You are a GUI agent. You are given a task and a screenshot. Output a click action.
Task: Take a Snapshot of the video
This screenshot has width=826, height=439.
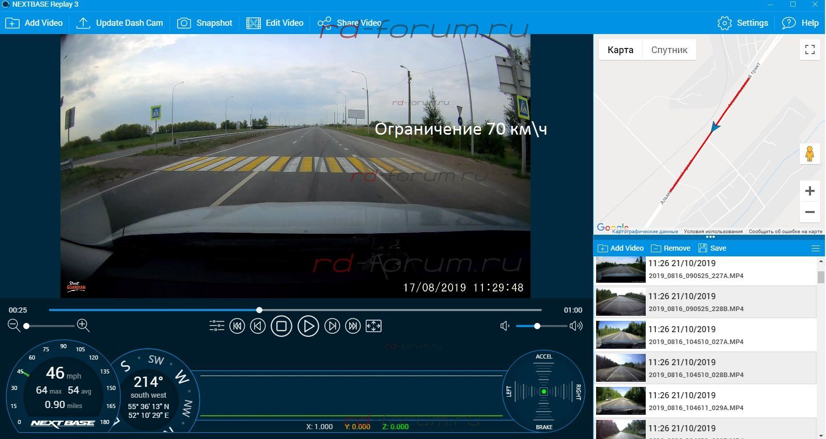pos(205,23)
